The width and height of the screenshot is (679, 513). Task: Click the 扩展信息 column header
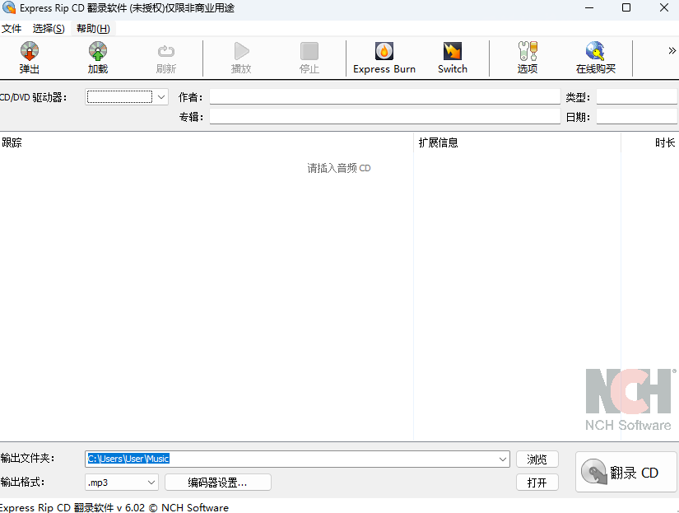pos(517,142)
